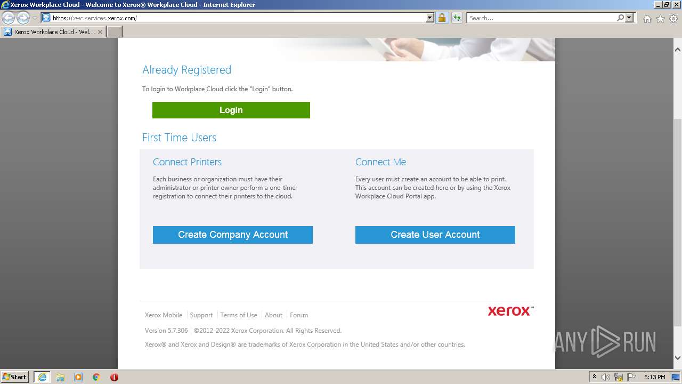The height and width of the screenshot is (384, 682).
Task: Click the Internet Explorer title bar icon
Action: (x=5, y=5)
